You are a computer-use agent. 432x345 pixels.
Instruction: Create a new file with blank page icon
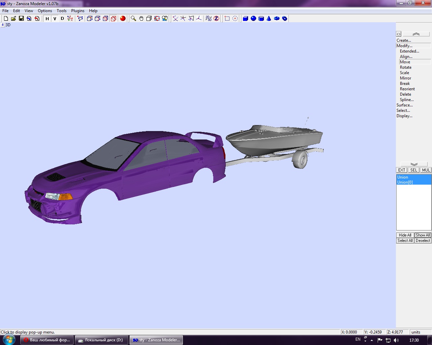tap(6, 19)
